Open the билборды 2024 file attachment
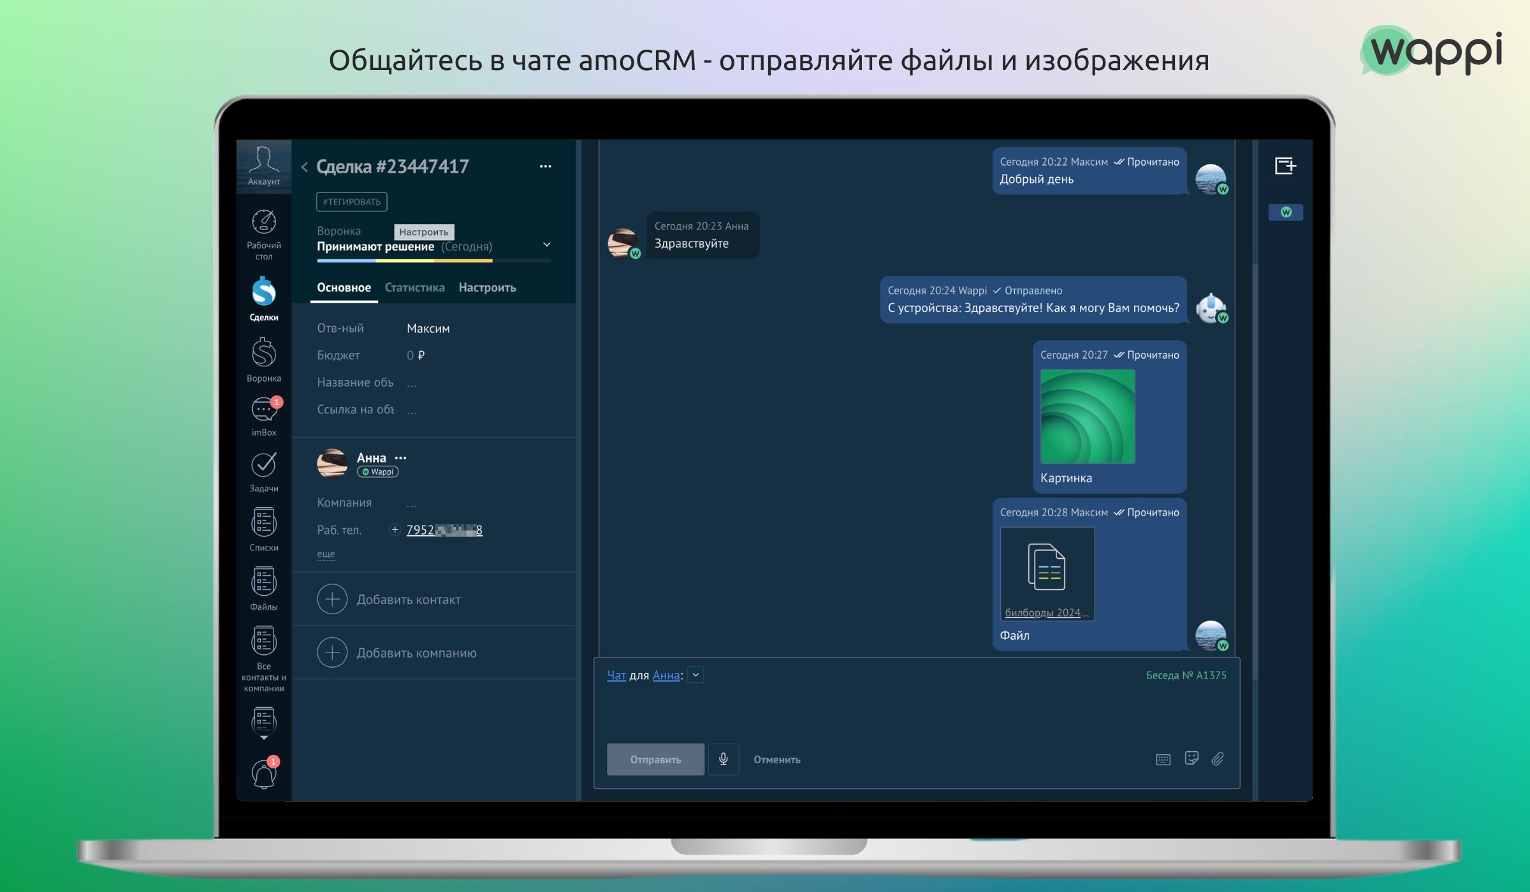1530x892 pixels. point(1047,574)
